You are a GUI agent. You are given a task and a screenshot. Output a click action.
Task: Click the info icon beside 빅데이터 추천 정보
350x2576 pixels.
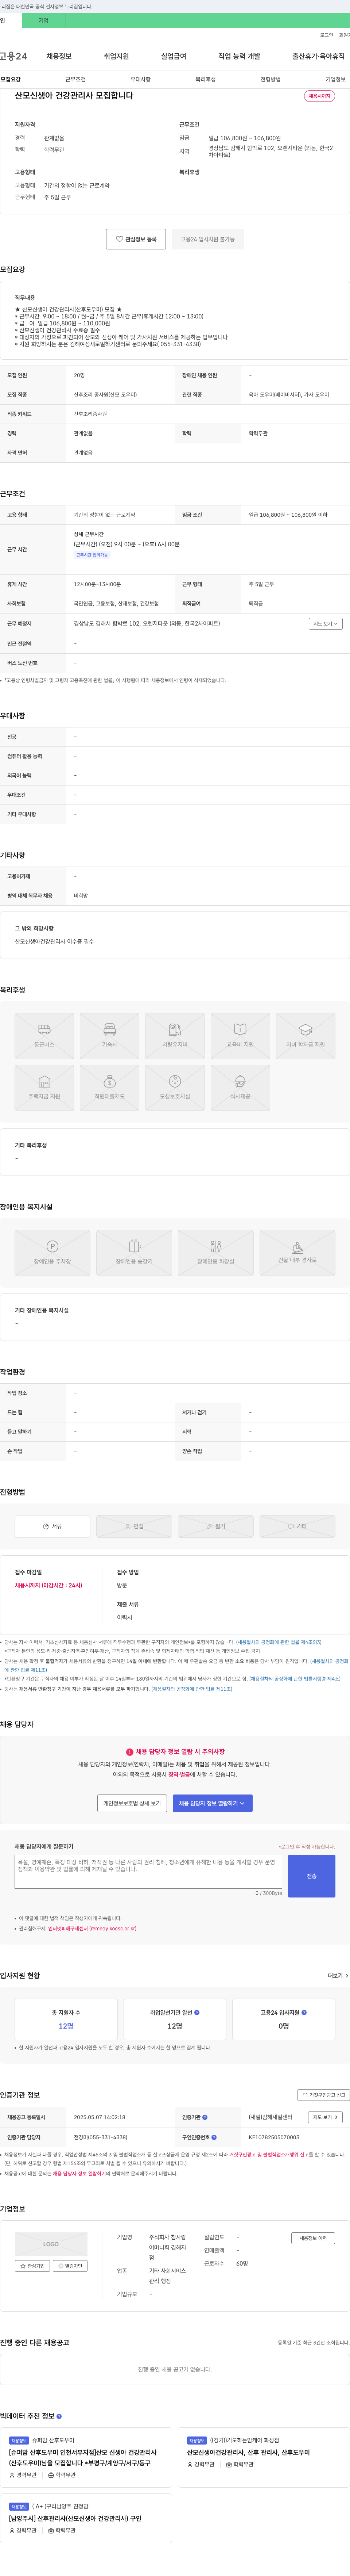click(59, 2416)
